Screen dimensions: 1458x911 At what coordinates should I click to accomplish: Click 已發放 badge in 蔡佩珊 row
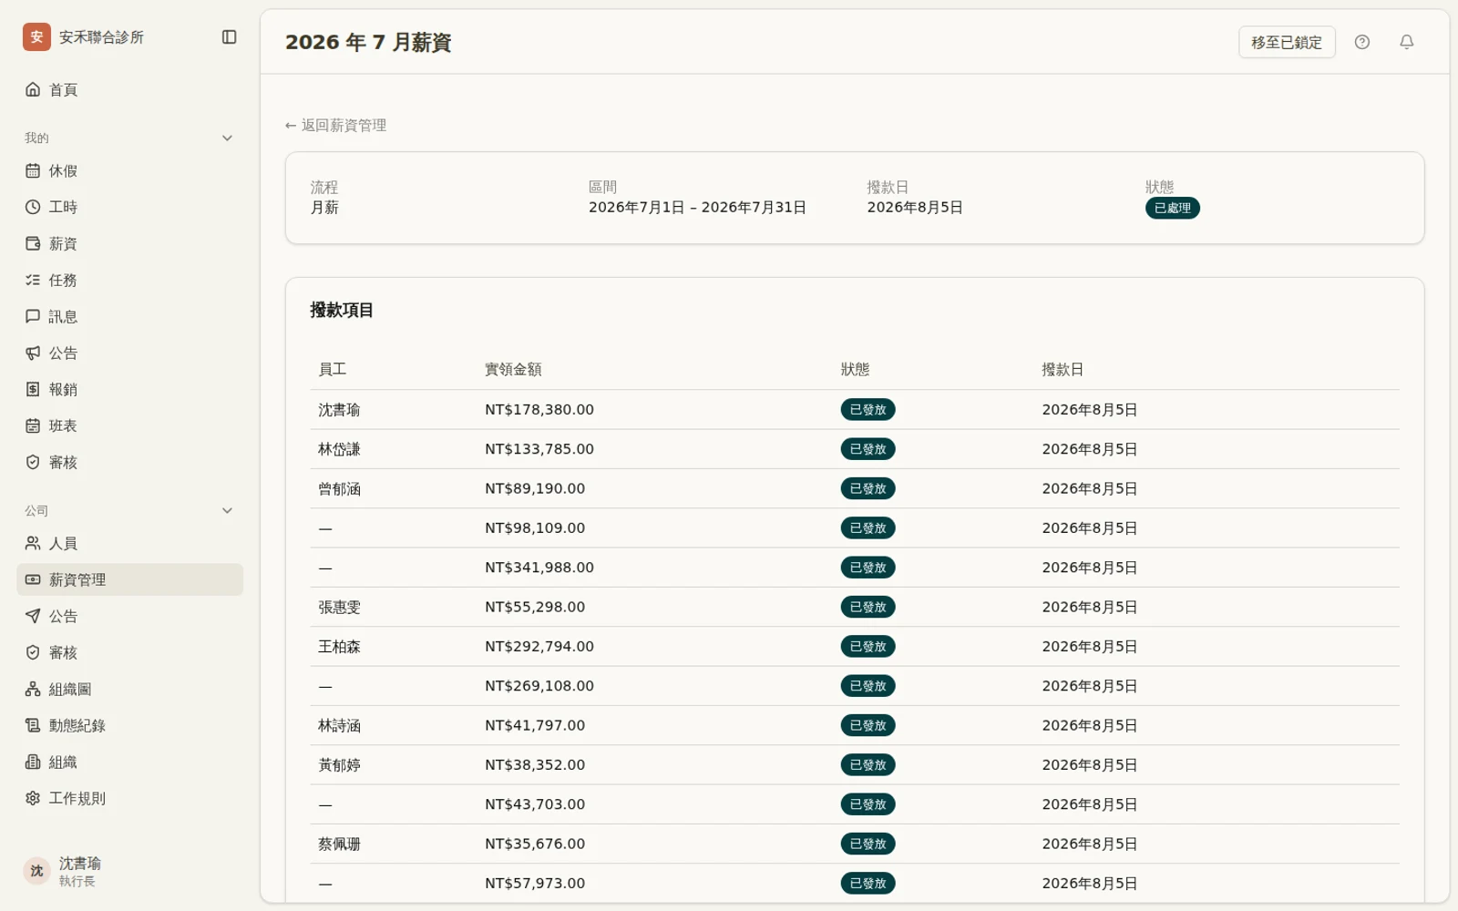(868, 844)
